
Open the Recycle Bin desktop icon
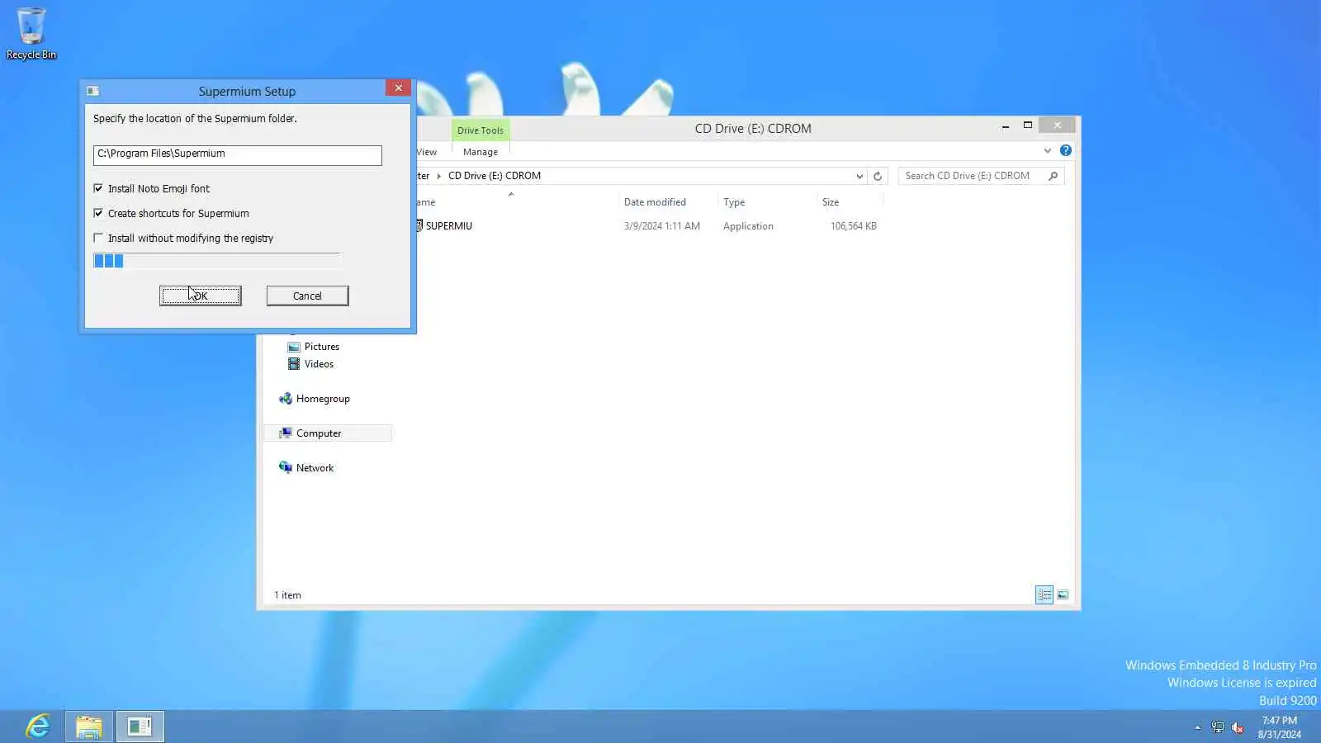tap(31, 33)
